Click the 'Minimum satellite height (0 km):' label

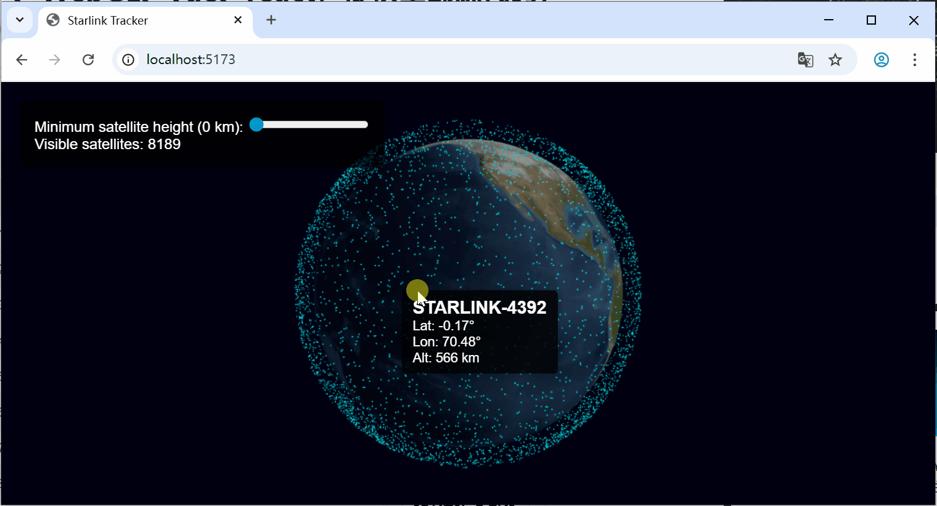click(139, 127)
